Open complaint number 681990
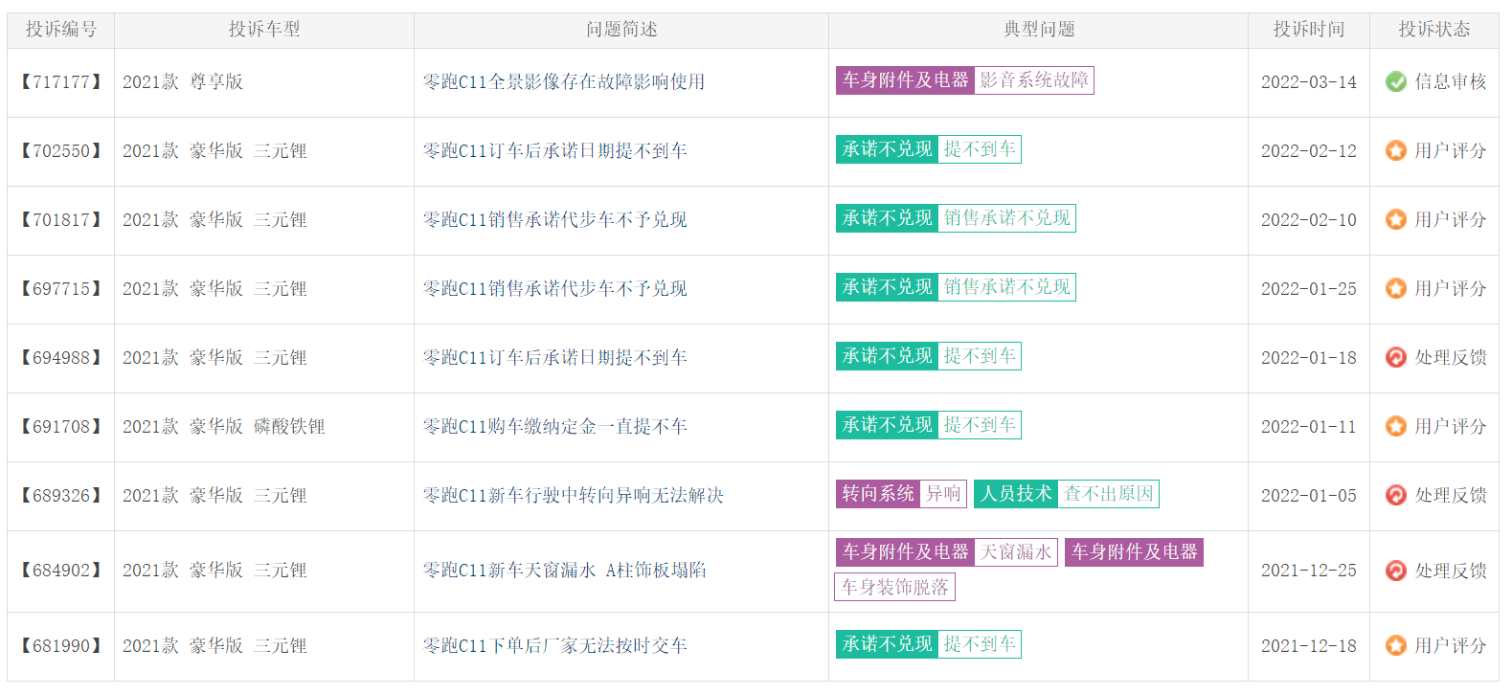This screenshot has width=1512, height=695. coord(61,645)
